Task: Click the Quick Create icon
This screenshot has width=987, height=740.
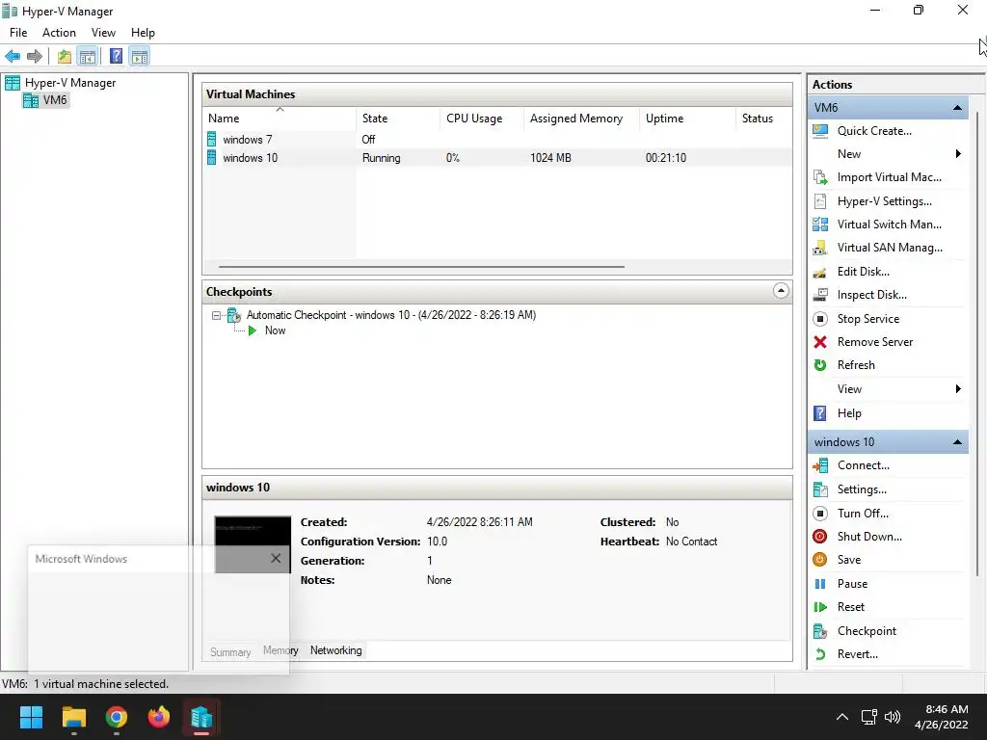Action: click(x=820, y=131)
